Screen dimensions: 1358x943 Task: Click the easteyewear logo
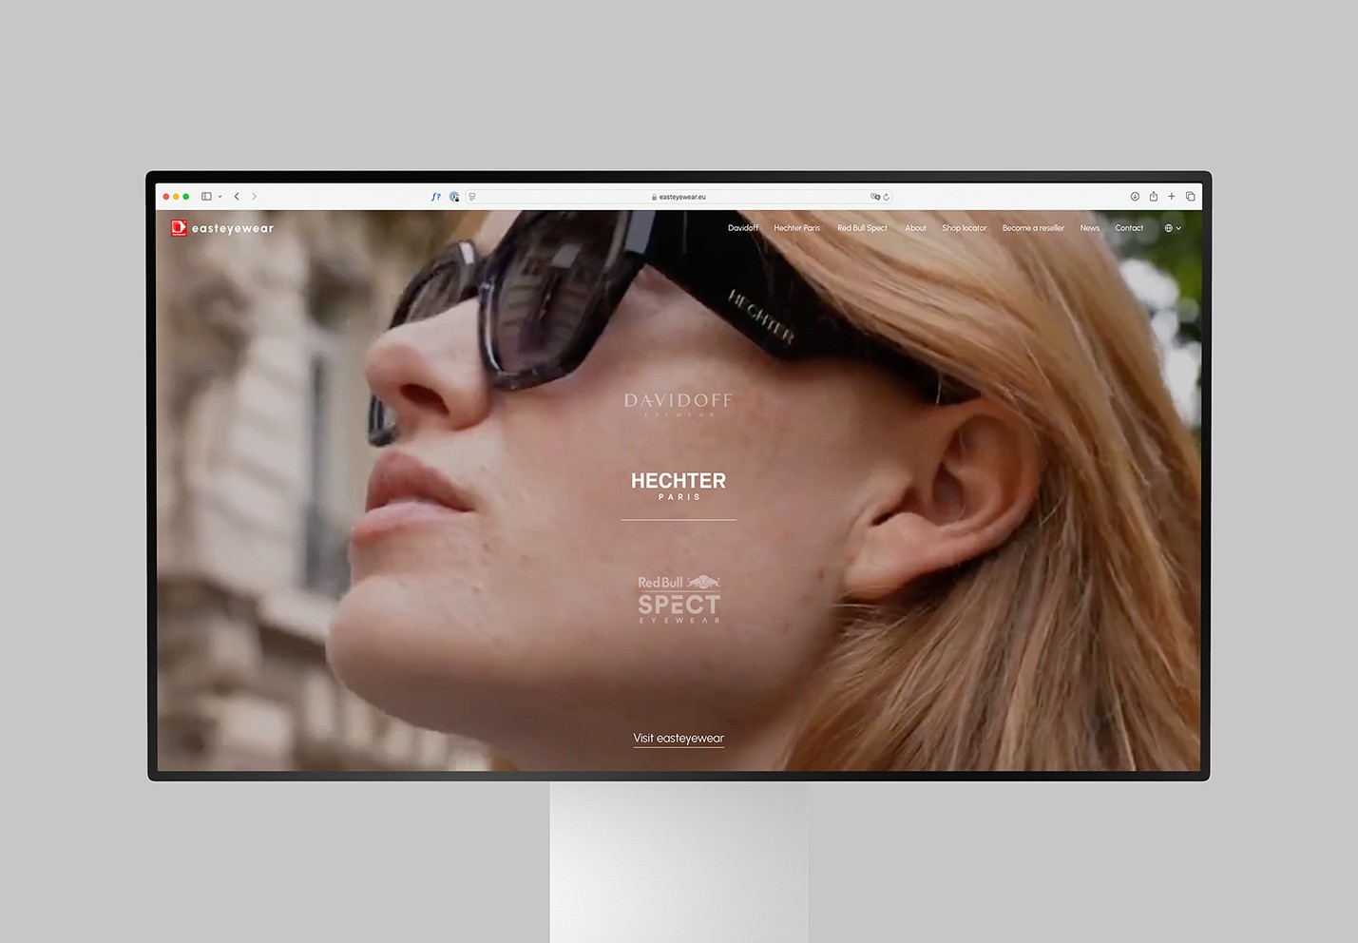pos(222,228)
